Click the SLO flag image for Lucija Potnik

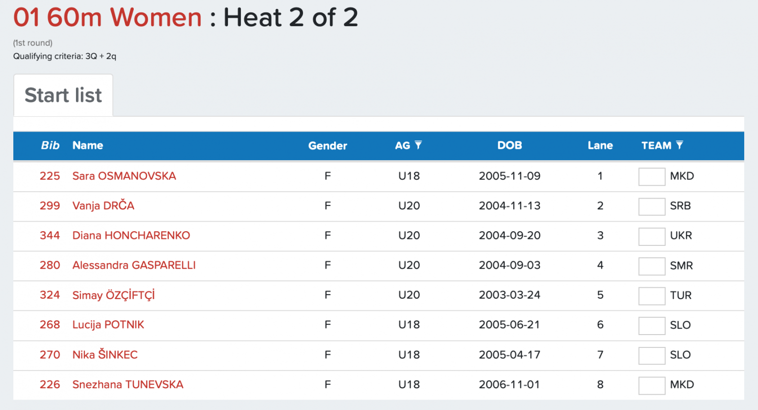[x=651, y=326]
